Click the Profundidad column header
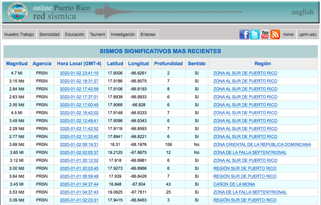The height and width of the screenshot is (205, 321). point(168,64)
